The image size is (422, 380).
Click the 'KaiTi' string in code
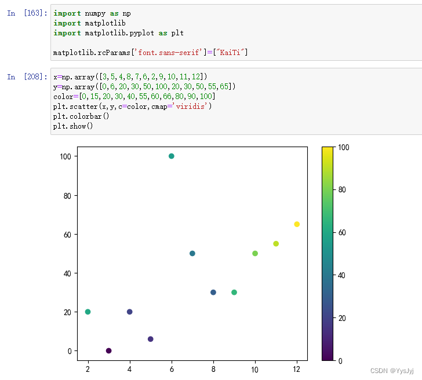click(230, 52)
